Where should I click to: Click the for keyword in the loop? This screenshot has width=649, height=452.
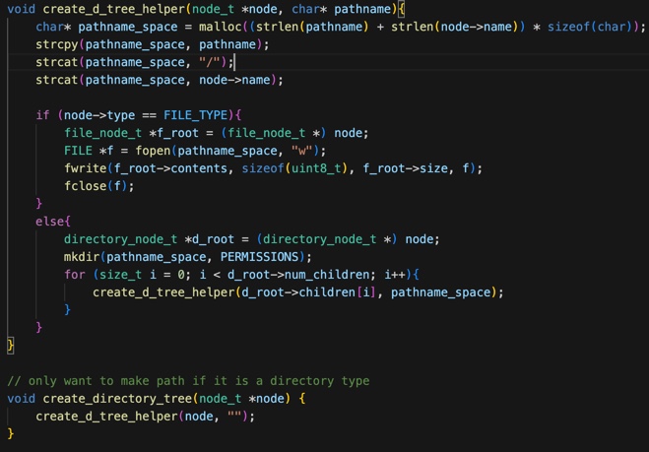point(75,275)
